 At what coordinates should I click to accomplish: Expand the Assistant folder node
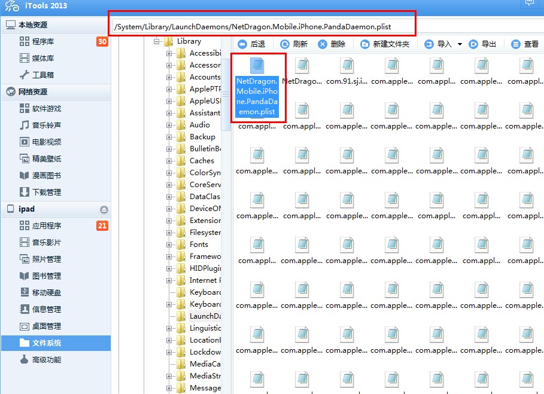[x=169, y=113]
